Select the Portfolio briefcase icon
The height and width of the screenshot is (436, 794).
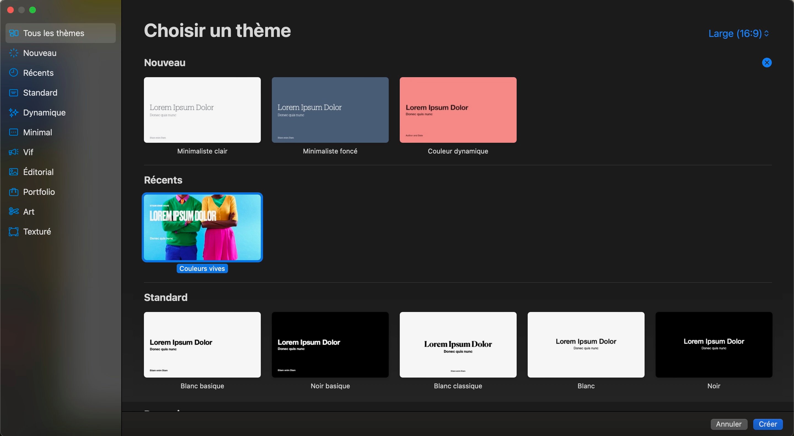(14, 192)
